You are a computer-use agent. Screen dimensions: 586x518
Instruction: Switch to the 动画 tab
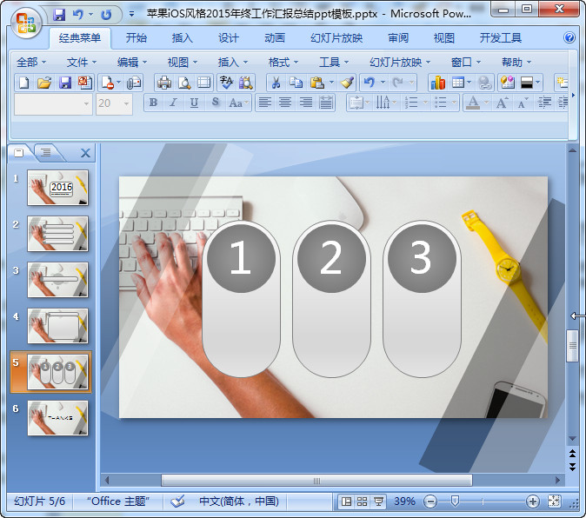pos(275,37)
